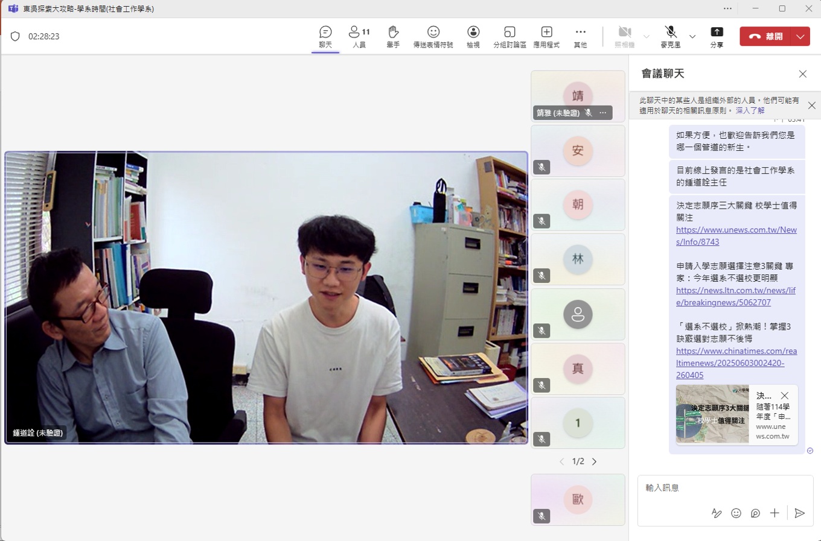Screen dimensions: 821x541
Task: Send a reaction via 傳送表情符號
Action: [433, 36]
